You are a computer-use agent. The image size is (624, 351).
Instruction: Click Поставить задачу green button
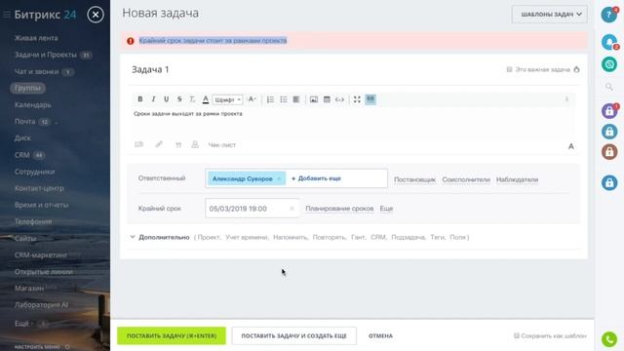[172, 335]
